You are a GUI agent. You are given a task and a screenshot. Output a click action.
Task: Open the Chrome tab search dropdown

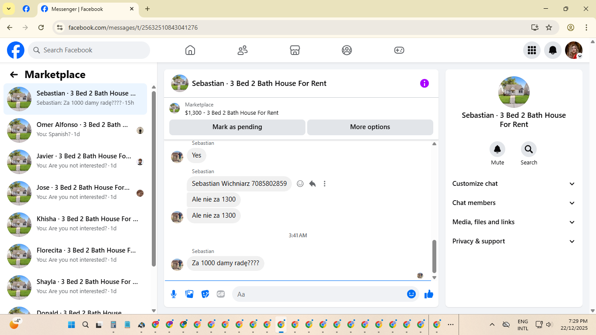9,9
